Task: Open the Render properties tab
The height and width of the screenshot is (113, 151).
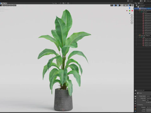Action: [135, 96]
